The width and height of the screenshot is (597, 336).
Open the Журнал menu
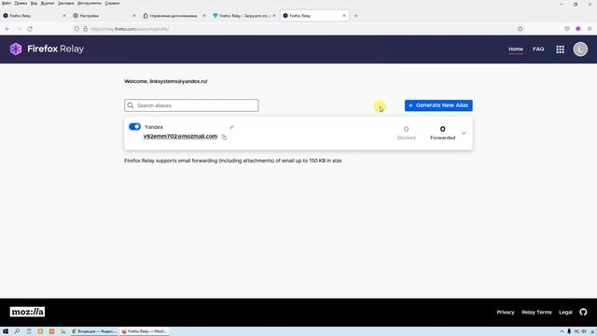[x=48, y=3]
